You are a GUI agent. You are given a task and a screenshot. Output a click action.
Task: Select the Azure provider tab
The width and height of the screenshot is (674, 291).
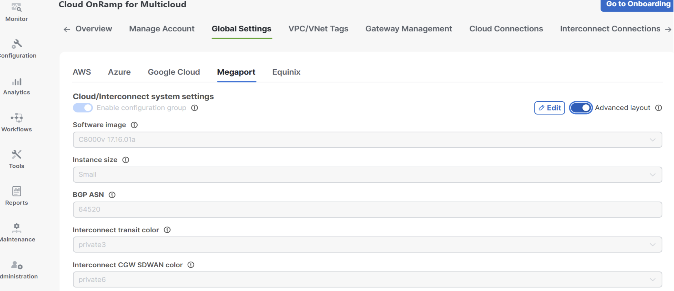coord(119,72)
